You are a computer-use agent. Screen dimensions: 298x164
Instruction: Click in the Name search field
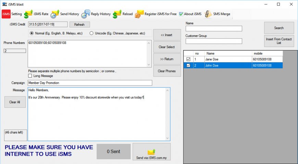pyautogui.click(x=214, y=28)
